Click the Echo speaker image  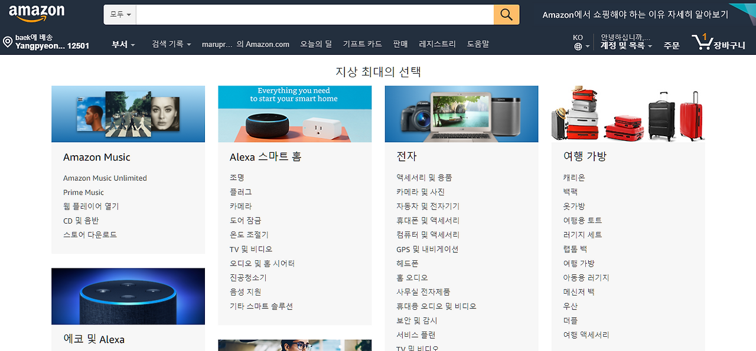click(x=128, y=296)
